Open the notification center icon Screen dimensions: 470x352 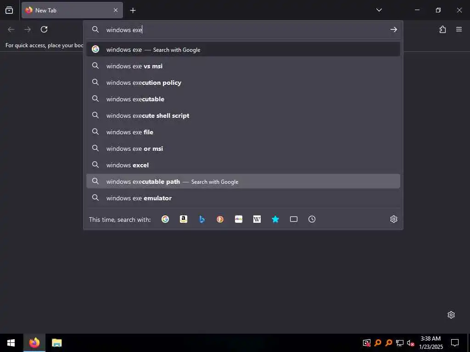[x=455, y=343]
